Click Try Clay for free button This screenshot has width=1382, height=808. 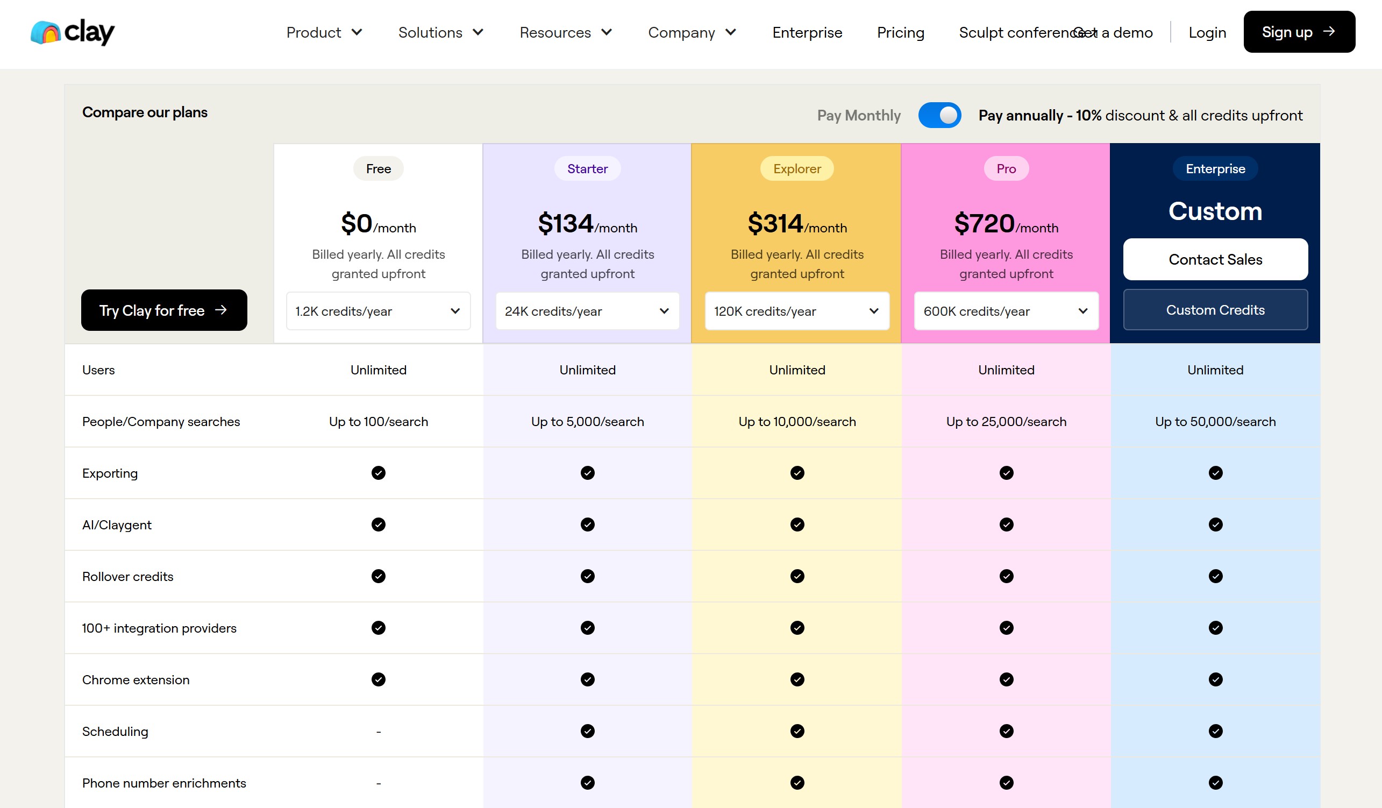164,310
